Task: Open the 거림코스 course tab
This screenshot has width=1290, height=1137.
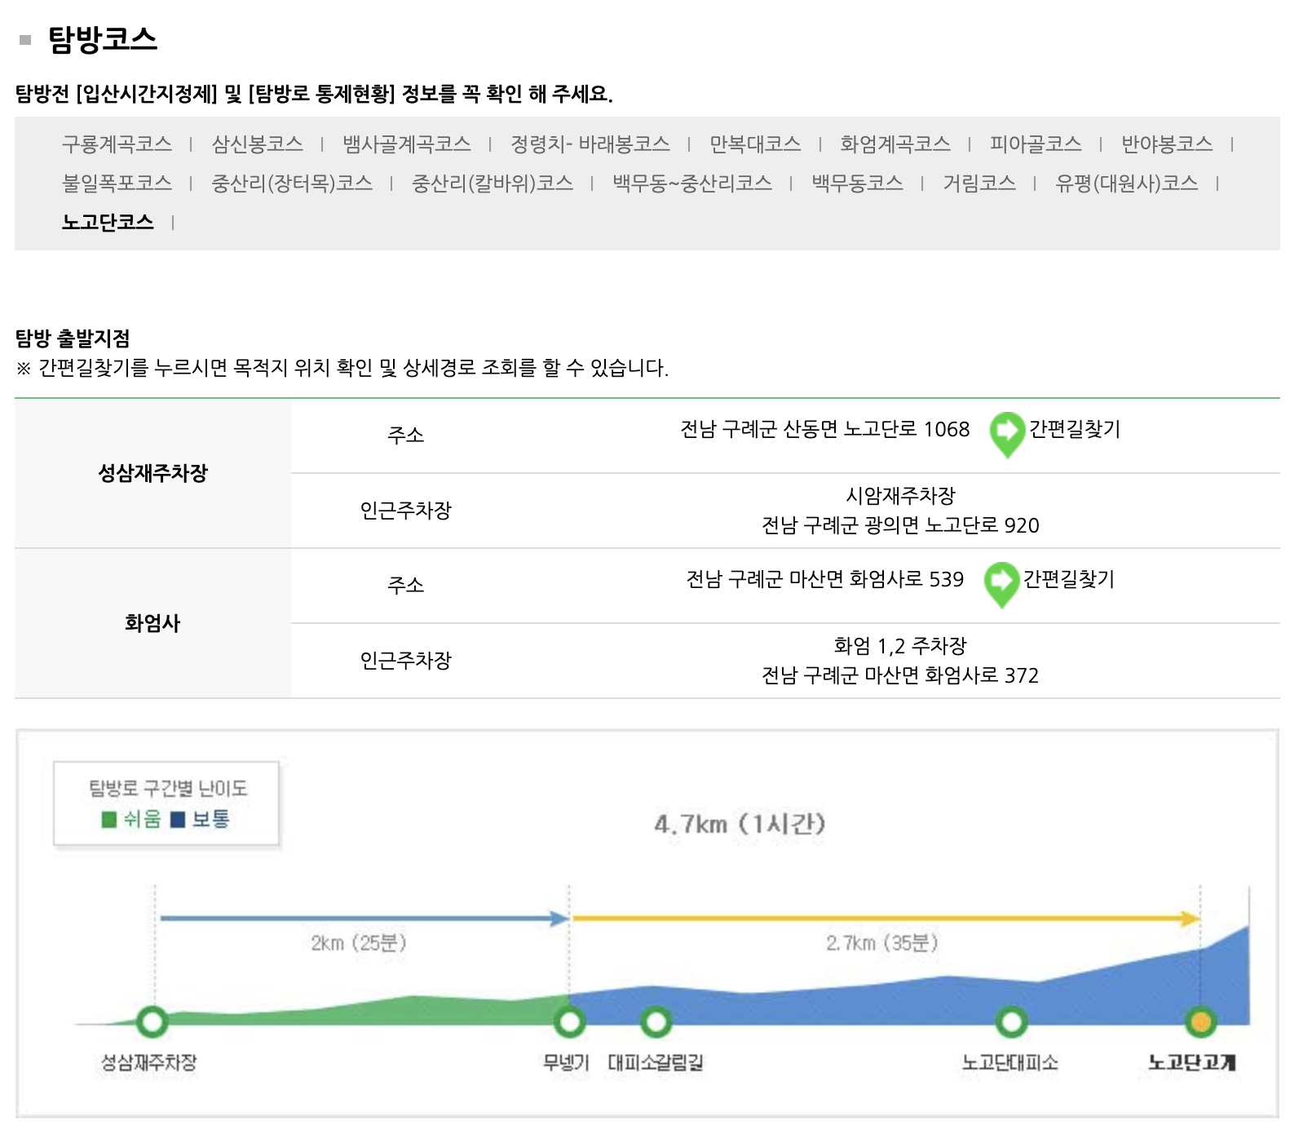Action: tap(979, 184)
